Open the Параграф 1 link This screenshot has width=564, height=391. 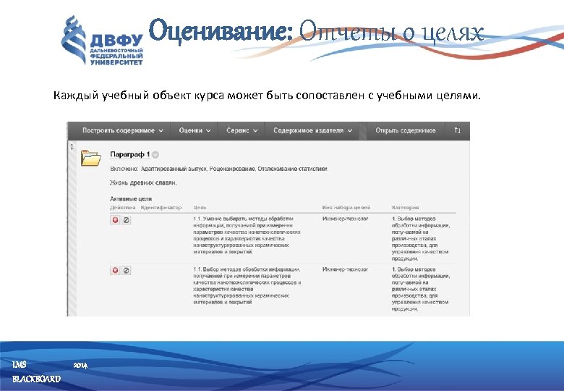[x=130, y=154]
